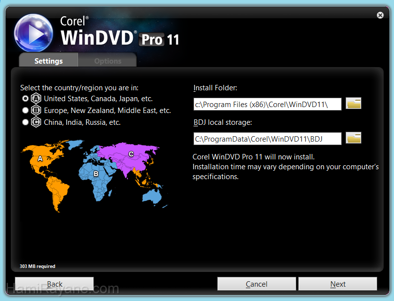Viewport: 394px width, 301px height.
Task: Select region B Europe, New Zealand, Middle East
Action: tap(25, 111)
